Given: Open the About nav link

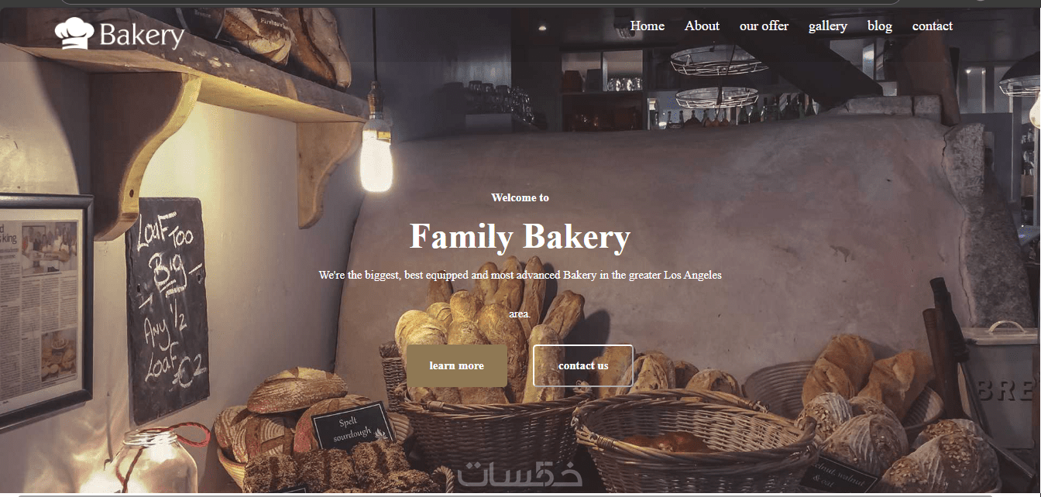Looking at the screenshot, I should [702, 26].
